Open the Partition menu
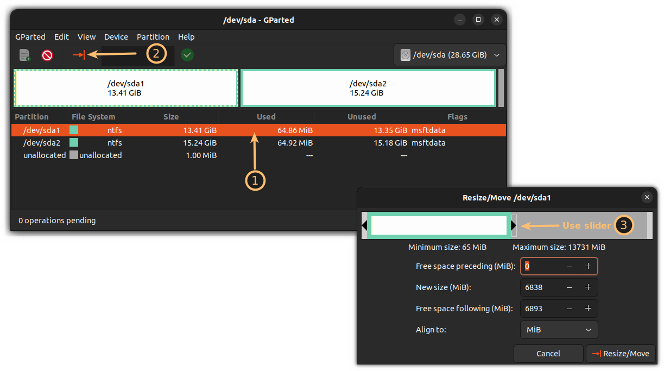Image resolution: width=664 pixels, height=371 pixels. [153, 36]
